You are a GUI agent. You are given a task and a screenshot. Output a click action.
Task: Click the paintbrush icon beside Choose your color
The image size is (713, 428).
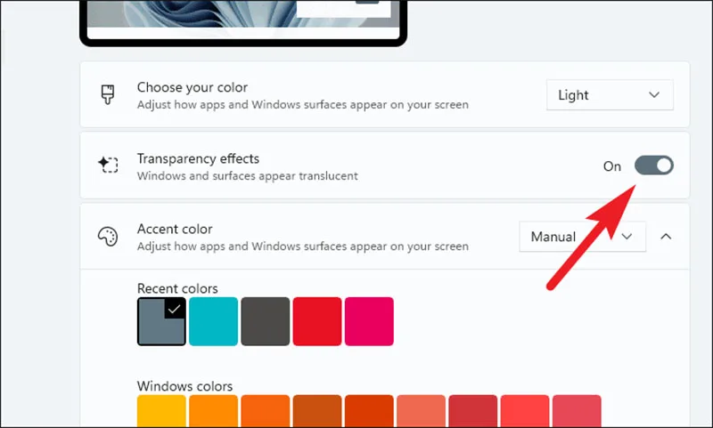click(x=108, y=94)
